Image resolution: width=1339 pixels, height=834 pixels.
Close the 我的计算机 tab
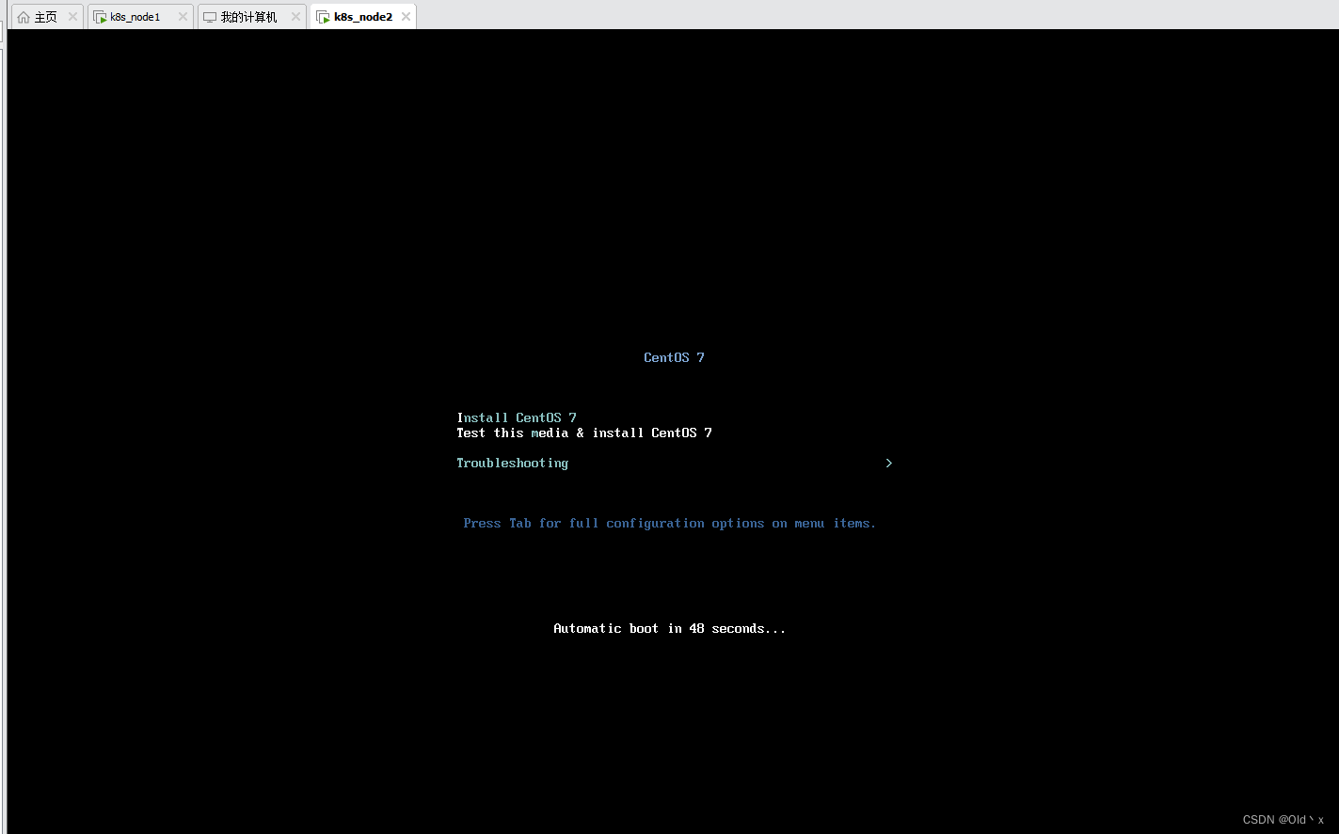tap(295, 17)
